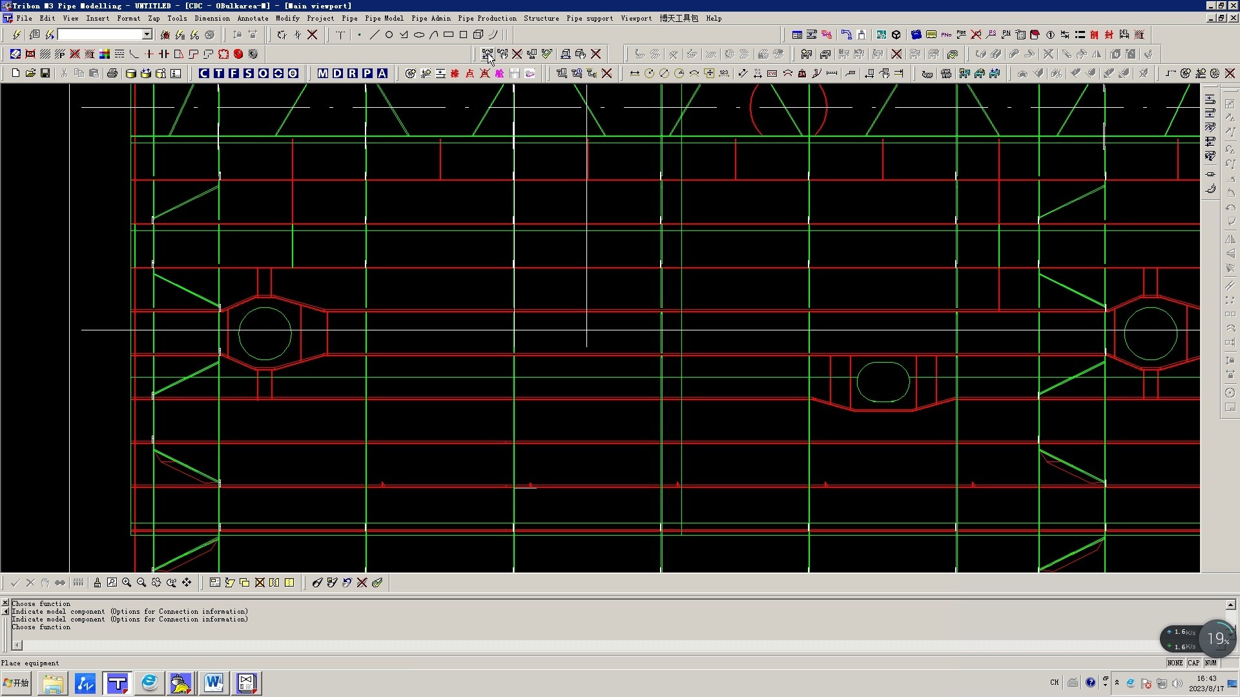Viewport: 1240px width, 697px height.
Task: Open the Pipe support menu
Action: tap(590, 18)
